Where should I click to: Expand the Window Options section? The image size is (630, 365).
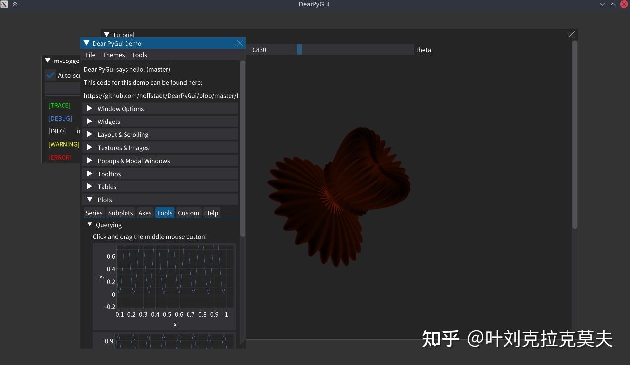(x=160, y=109)
